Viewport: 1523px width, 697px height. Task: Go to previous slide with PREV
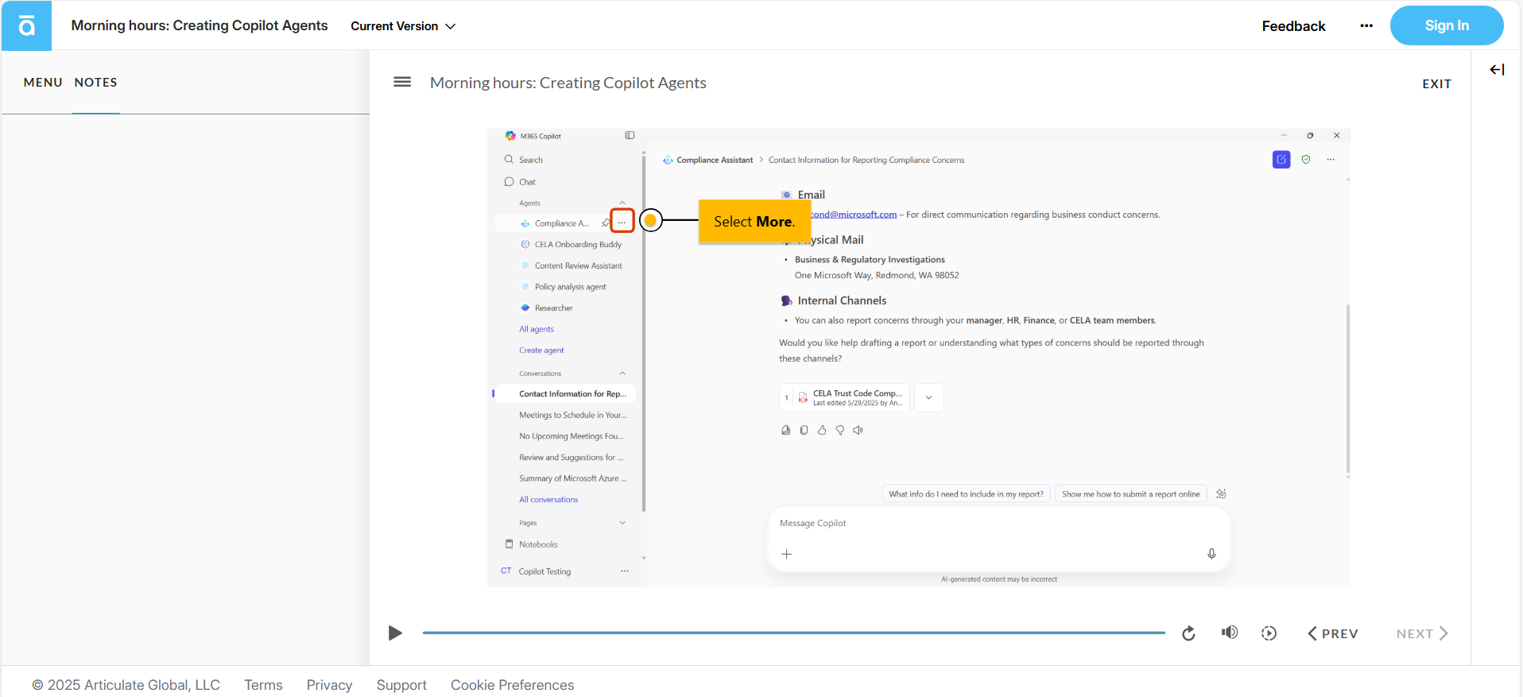coord(1333,633)
